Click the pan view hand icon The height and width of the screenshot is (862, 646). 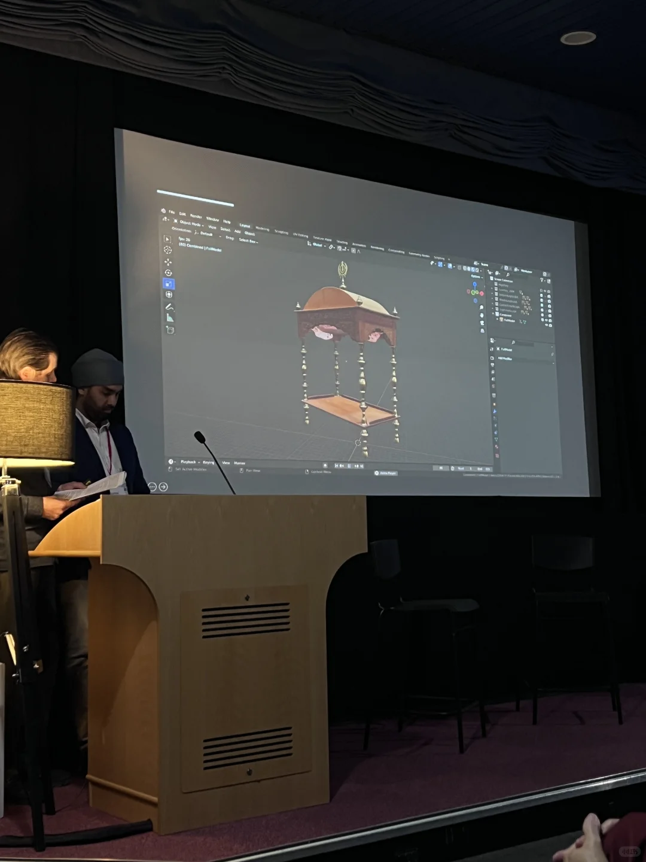pos(482,315)
